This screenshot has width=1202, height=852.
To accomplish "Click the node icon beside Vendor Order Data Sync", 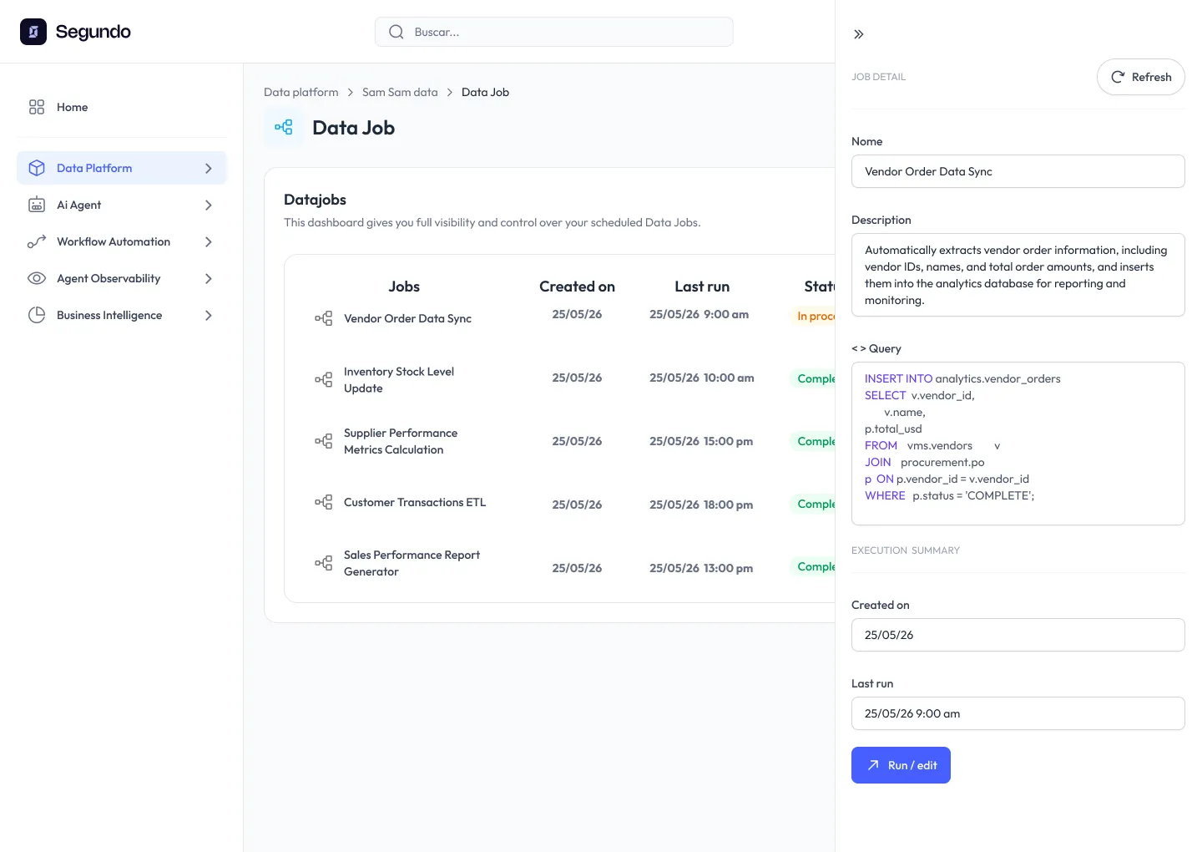I will point(323,318).
